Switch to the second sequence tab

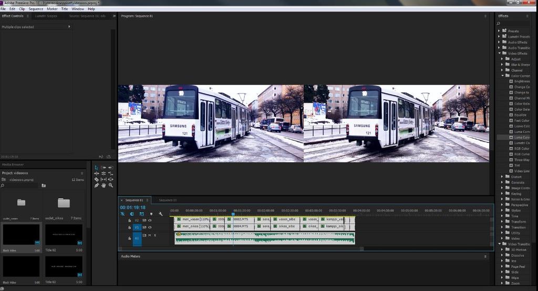click(x=168, y=200)
